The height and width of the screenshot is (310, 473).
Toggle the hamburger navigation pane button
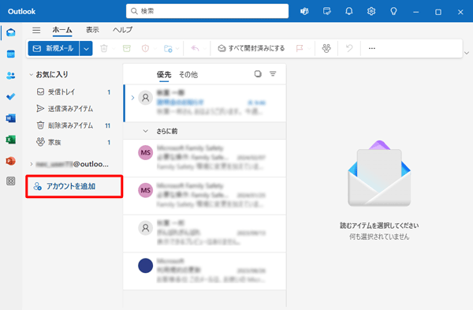(36, 30)
